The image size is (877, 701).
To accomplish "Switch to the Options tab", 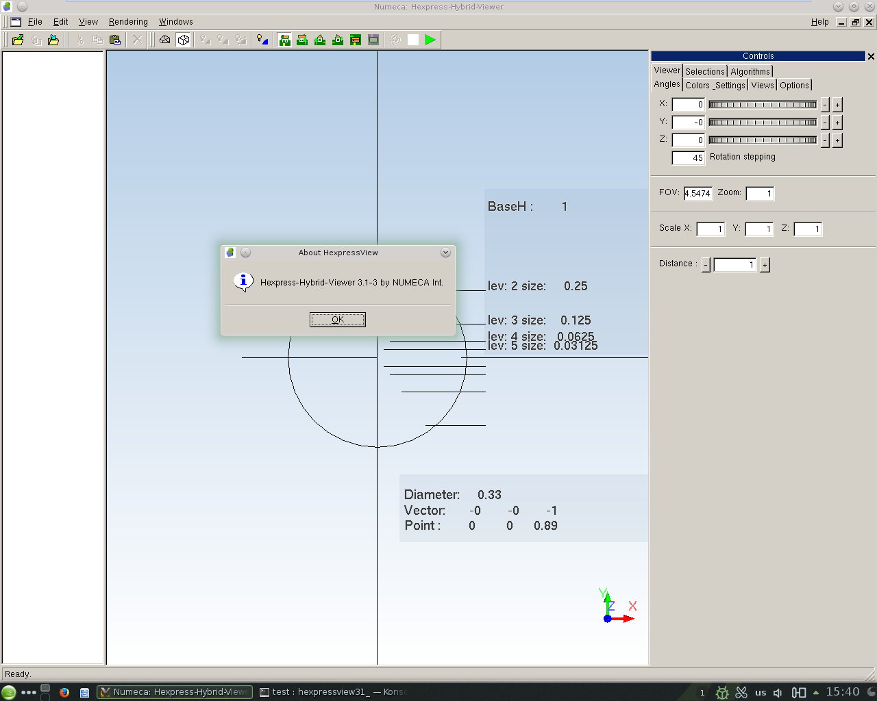I will click(795, 86).
